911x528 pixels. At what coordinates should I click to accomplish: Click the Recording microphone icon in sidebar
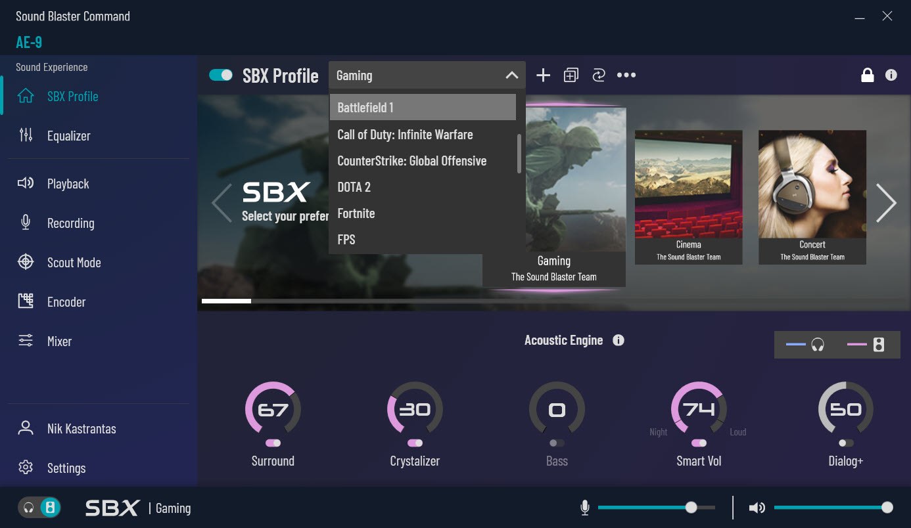pos(26,222)
